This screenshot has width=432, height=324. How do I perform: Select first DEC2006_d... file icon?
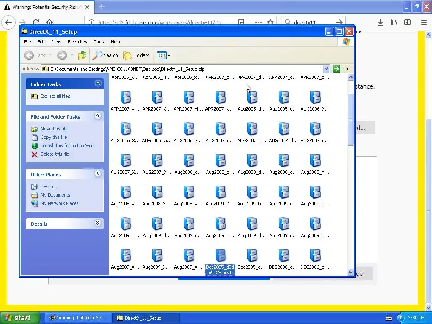click(283, 256)
